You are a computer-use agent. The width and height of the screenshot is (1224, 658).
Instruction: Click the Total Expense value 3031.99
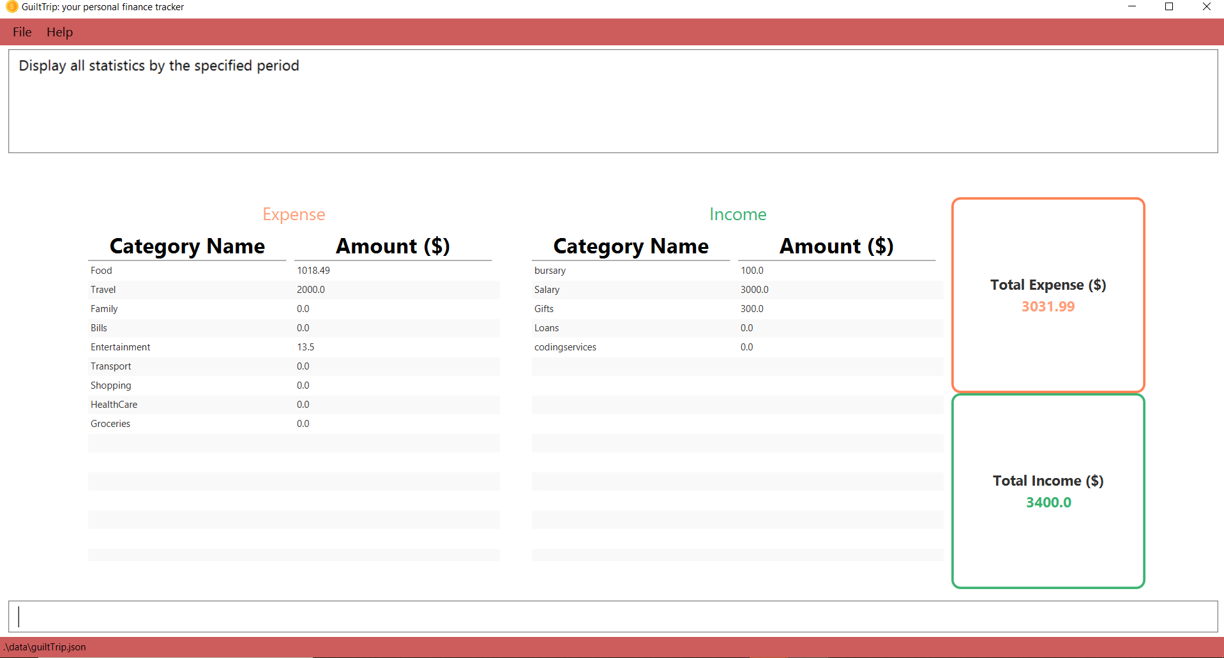click(1048, 306)
